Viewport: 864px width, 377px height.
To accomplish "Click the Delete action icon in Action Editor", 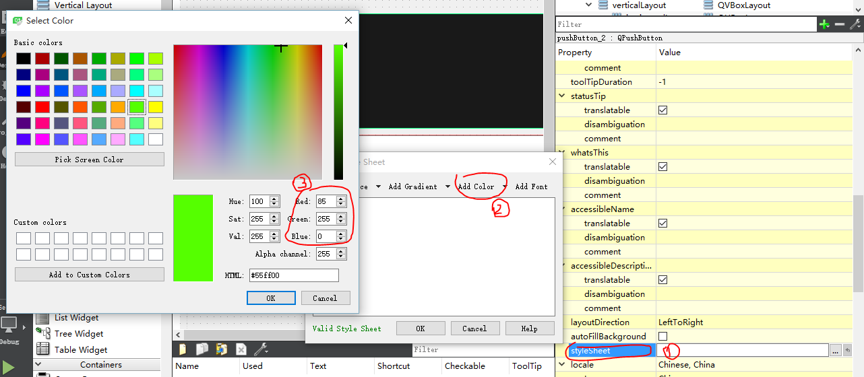I will point(241,349).
